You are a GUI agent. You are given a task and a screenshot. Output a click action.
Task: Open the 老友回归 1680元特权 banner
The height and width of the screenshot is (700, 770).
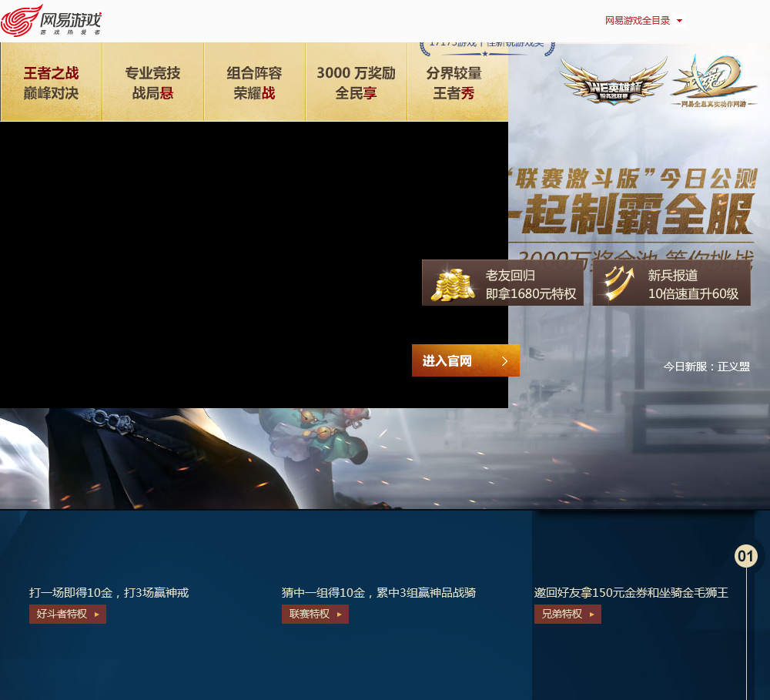coord(503,283)
